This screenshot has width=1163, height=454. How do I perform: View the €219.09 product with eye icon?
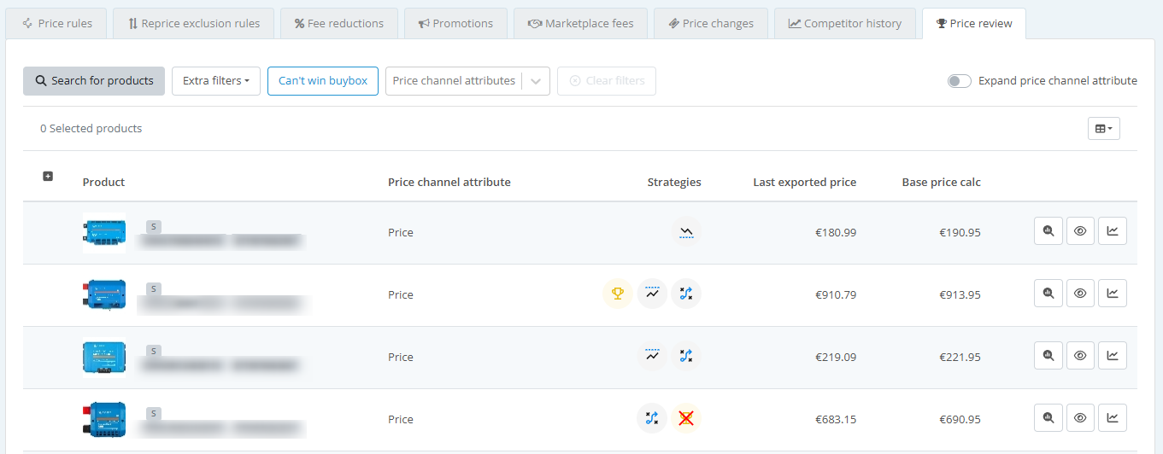pos(1080,356)
